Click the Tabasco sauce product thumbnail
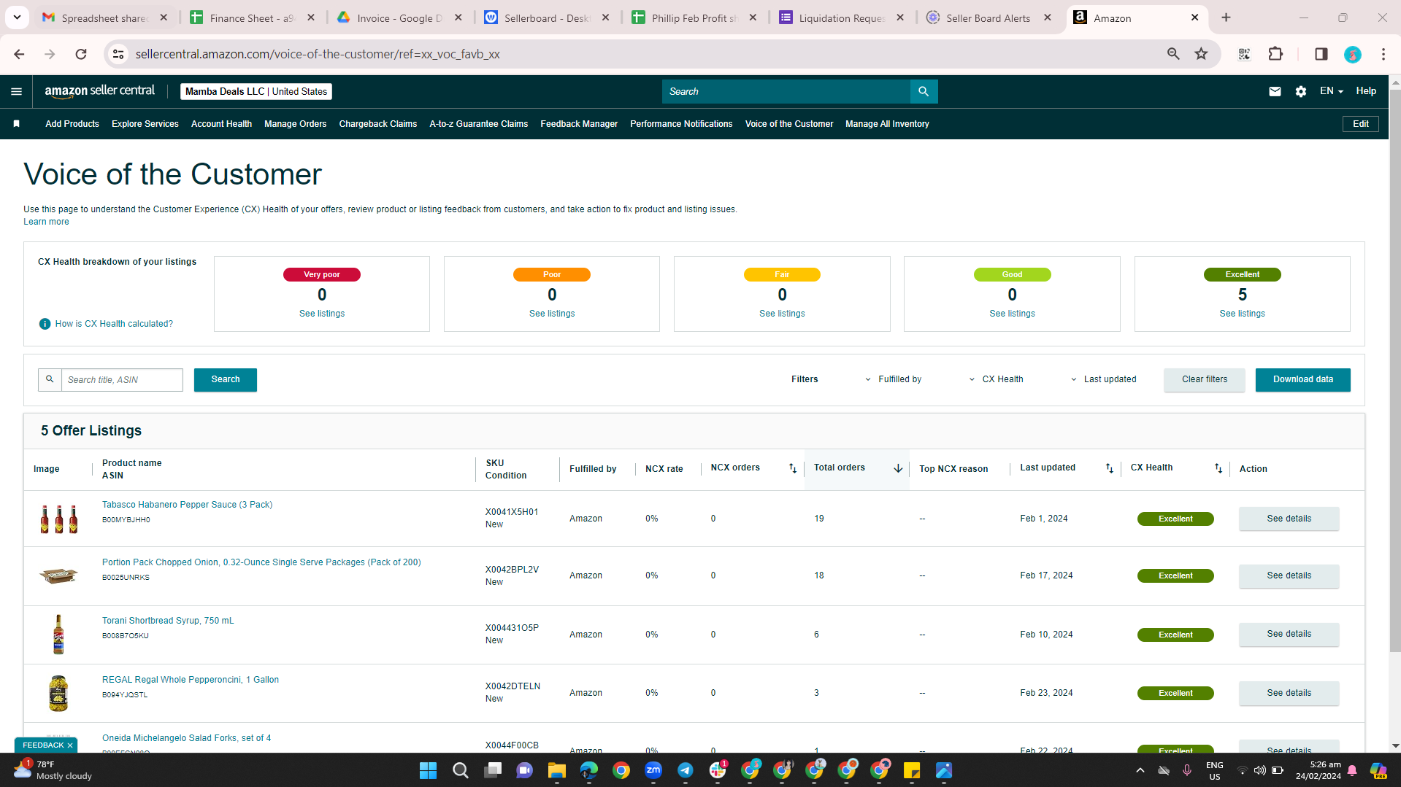Screen dimensions: 1401x787 pyautogui.click(x=58, y=519)
